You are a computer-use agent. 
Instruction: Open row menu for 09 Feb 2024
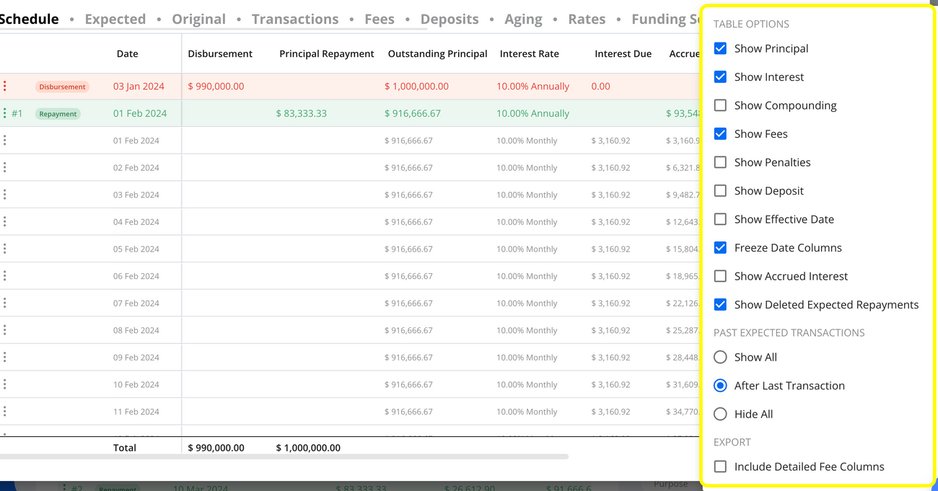(x=5, y=357)
